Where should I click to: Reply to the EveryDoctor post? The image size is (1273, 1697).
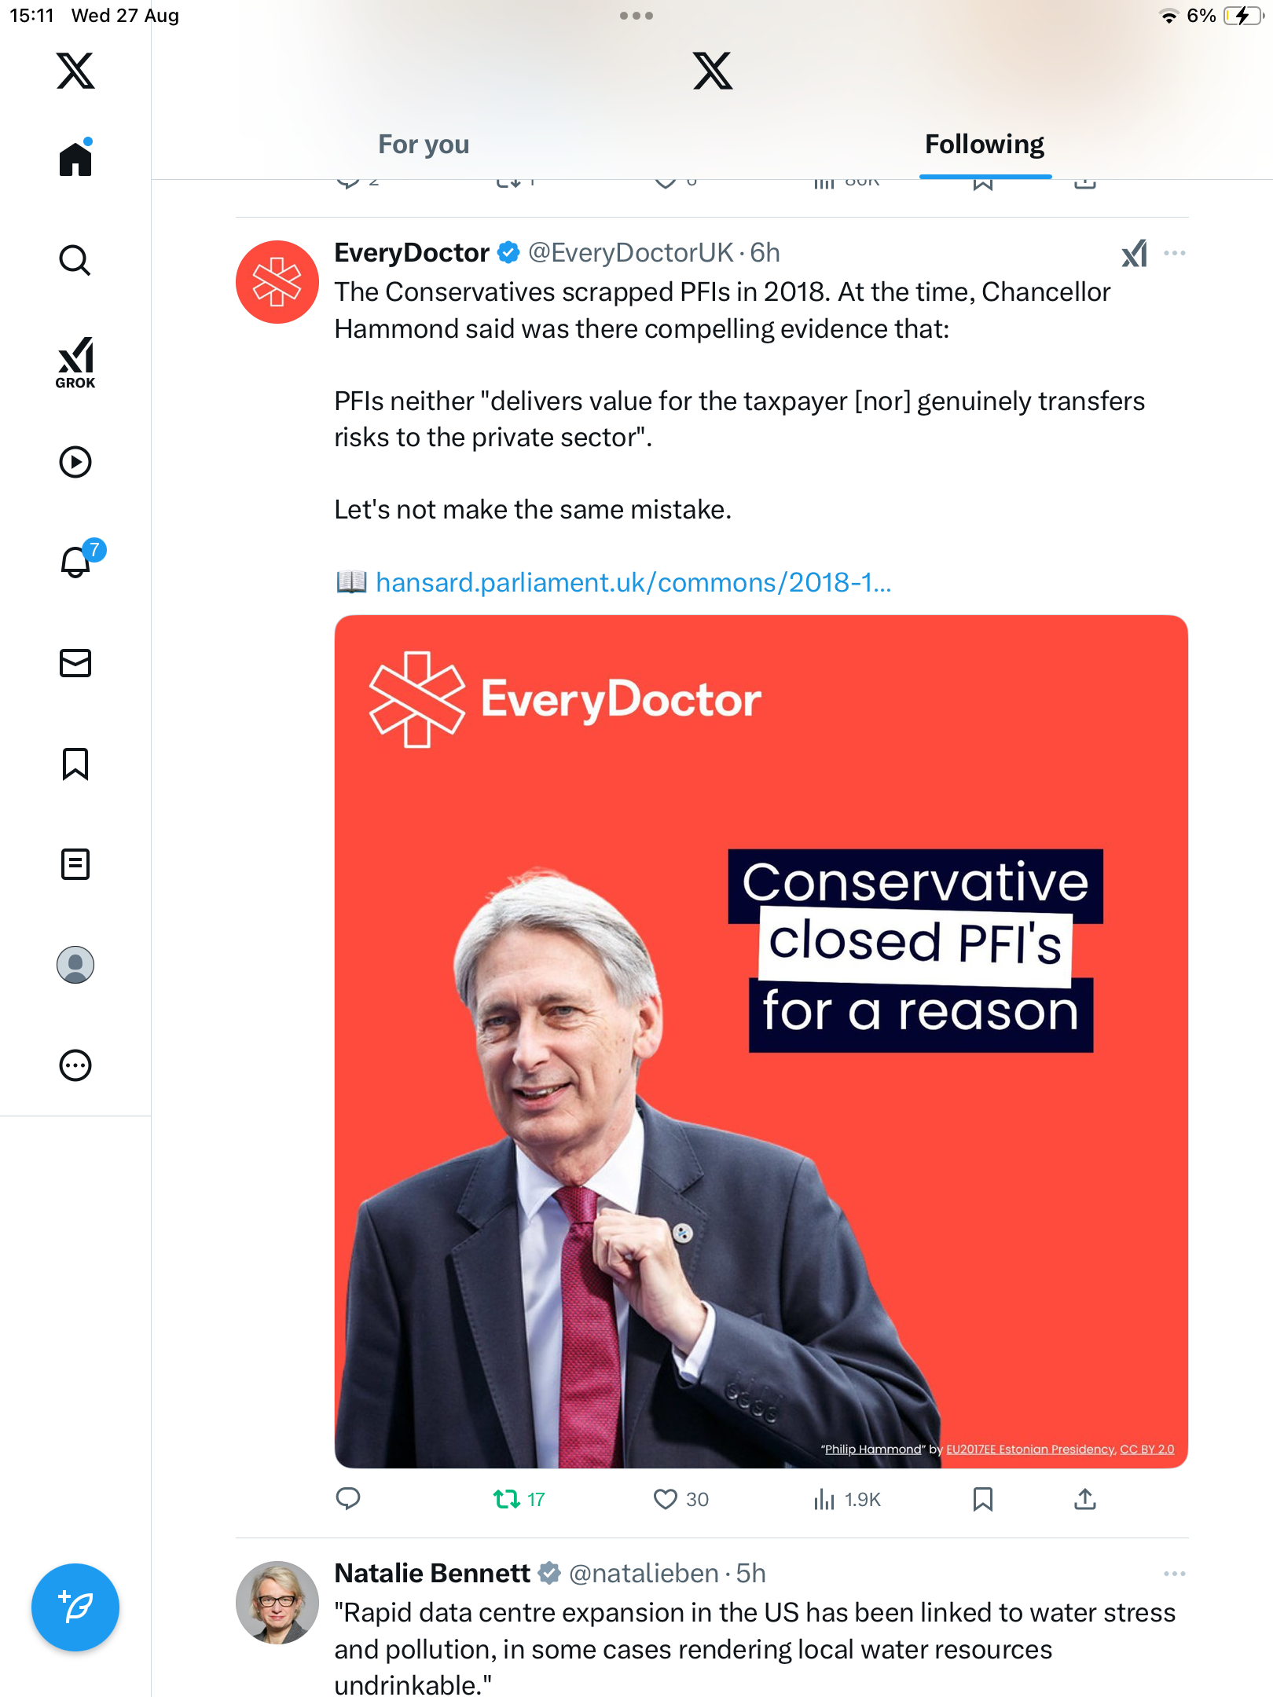point(348,1499)
